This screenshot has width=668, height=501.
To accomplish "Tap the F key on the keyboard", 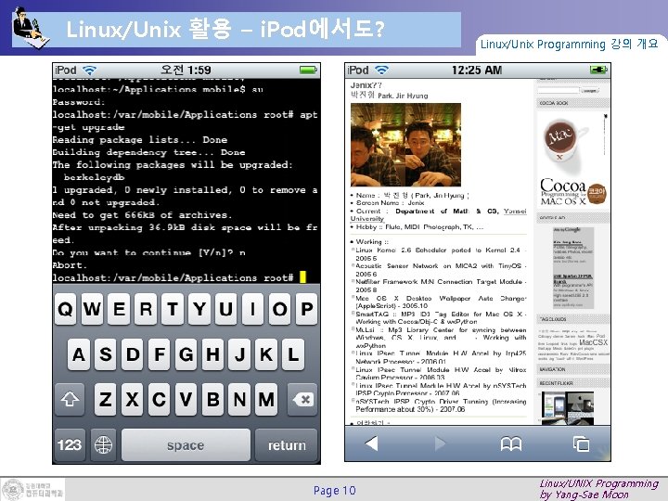I will (160, 354).
